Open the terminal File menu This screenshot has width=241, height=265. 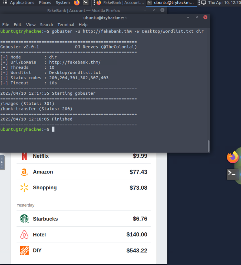click(6, 25)
